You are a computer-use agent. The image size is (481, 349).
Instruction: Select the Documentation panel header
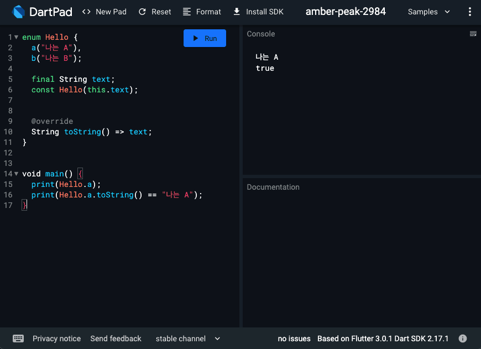[273, 187]
